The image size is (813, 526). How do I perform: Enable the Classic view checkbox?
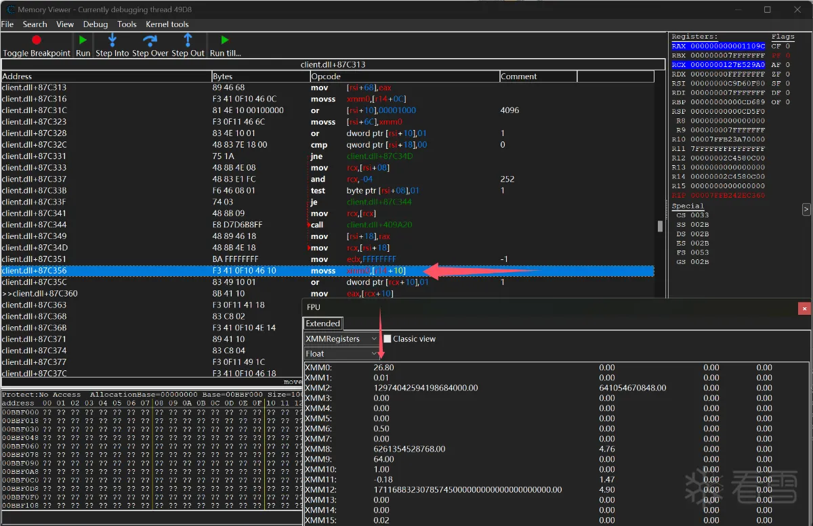tap(388, 338)
